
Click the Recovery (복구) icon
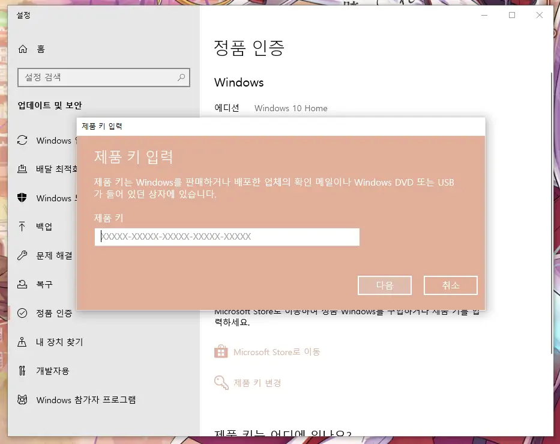[x=22, y=284]
